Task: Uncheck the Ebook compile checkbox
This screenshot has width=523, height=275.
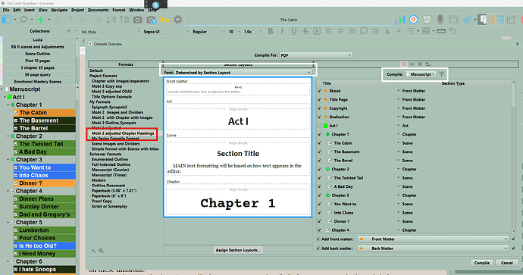Action: [x=319, y=91]
